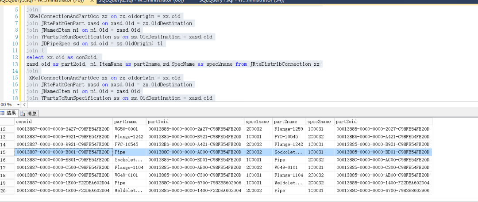Select the part2oid column header
Screen dimensions: 478x202
[383, 121]
